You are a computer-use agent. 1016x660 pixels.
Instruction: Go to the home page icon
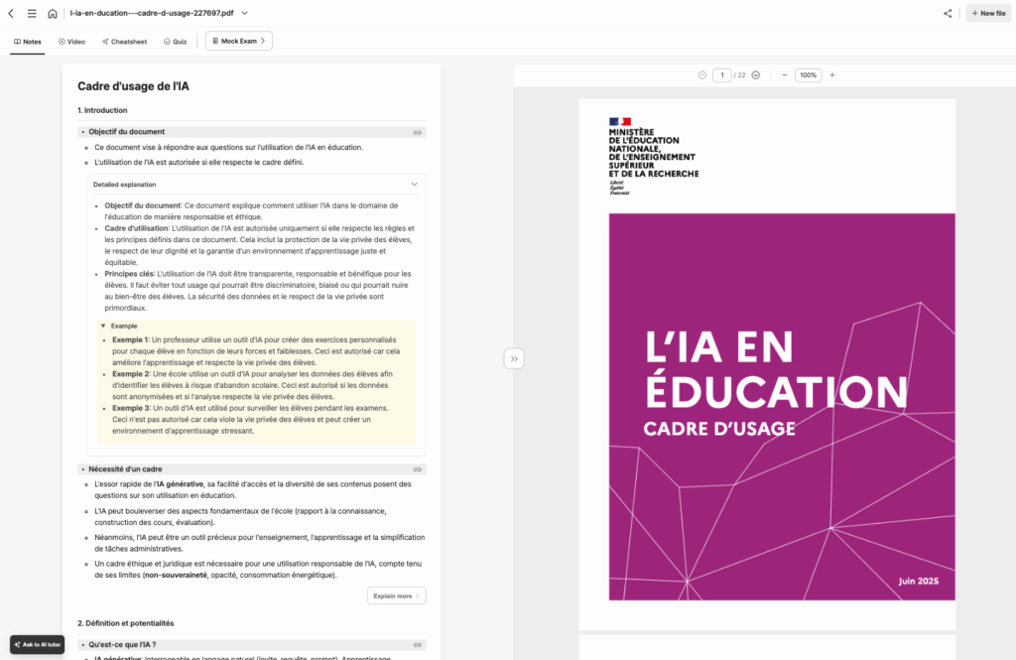pos(53,13)
